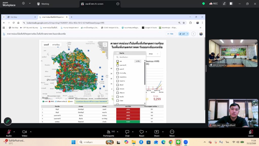Tick the second province checkbox
Image resolution: width=259 pixels, height=146 pixels.
(118, 65)
